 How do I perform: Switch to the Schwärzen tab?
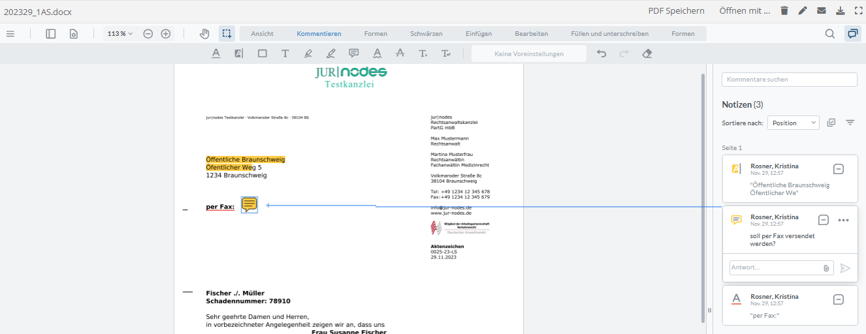pyautogui.click(x=426, y=34)
